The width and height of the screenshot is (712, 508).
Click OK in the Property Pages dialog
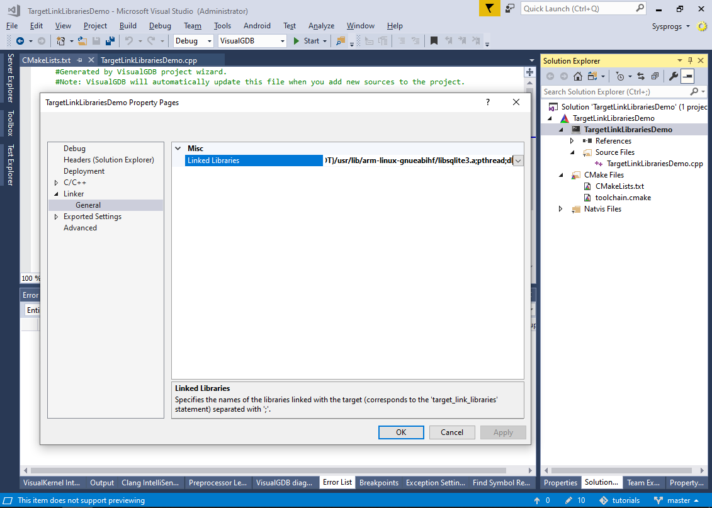(x=401, y=432)
